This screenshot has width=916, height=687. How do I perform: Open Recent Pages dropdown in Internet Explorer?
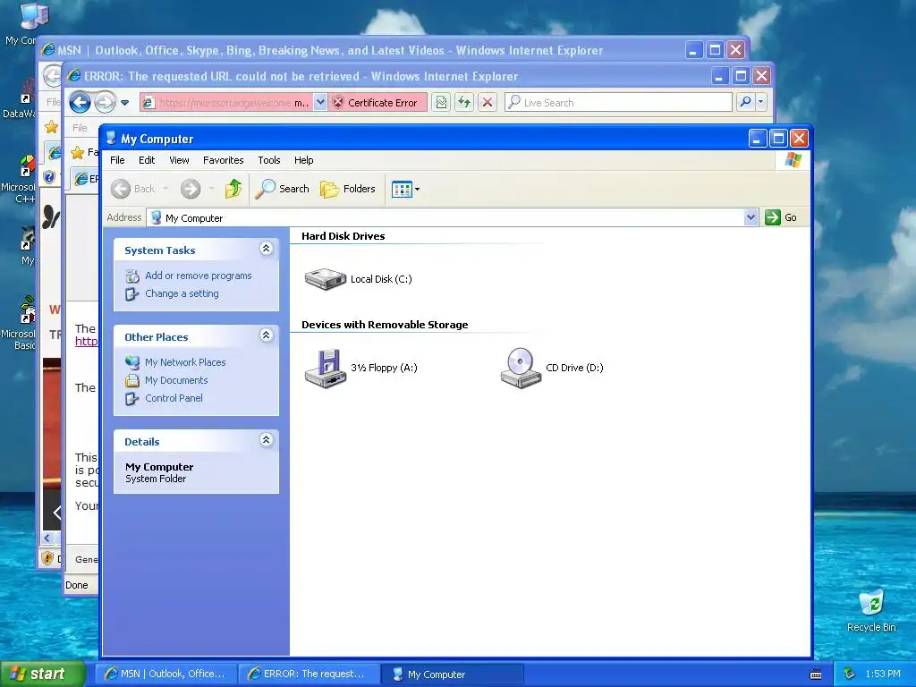[x=124, y=103]
